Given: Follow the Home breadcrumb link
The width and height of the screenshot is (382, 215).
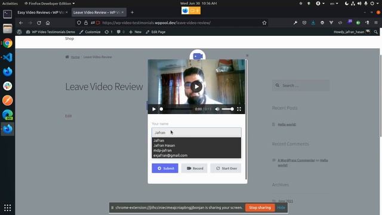Looking at the screenshot, I should [x=75, y=57].
